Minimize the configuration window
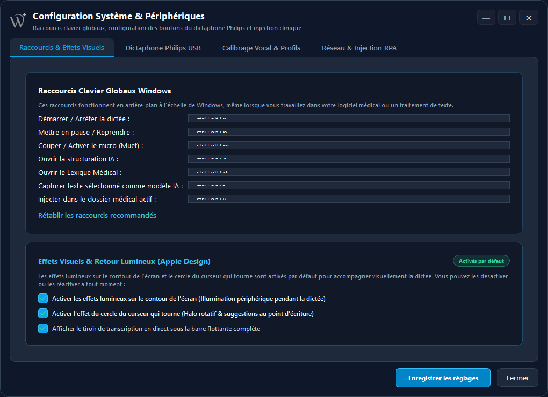This screenshot has width=548, height=397. pos(486,18)
